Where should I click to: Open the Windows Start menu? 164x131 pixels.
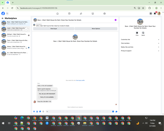click(x=3, y=123)
